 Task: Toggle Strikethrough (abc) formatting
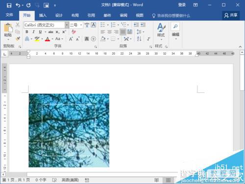(x=51, y=32)
